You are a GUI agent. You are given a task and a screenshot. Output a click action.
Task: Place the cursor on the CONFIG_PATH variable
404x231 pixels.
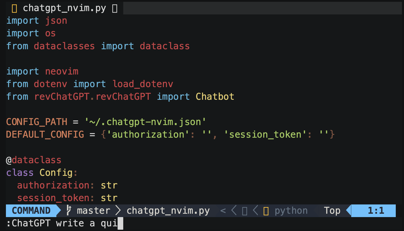pos(37,122)
